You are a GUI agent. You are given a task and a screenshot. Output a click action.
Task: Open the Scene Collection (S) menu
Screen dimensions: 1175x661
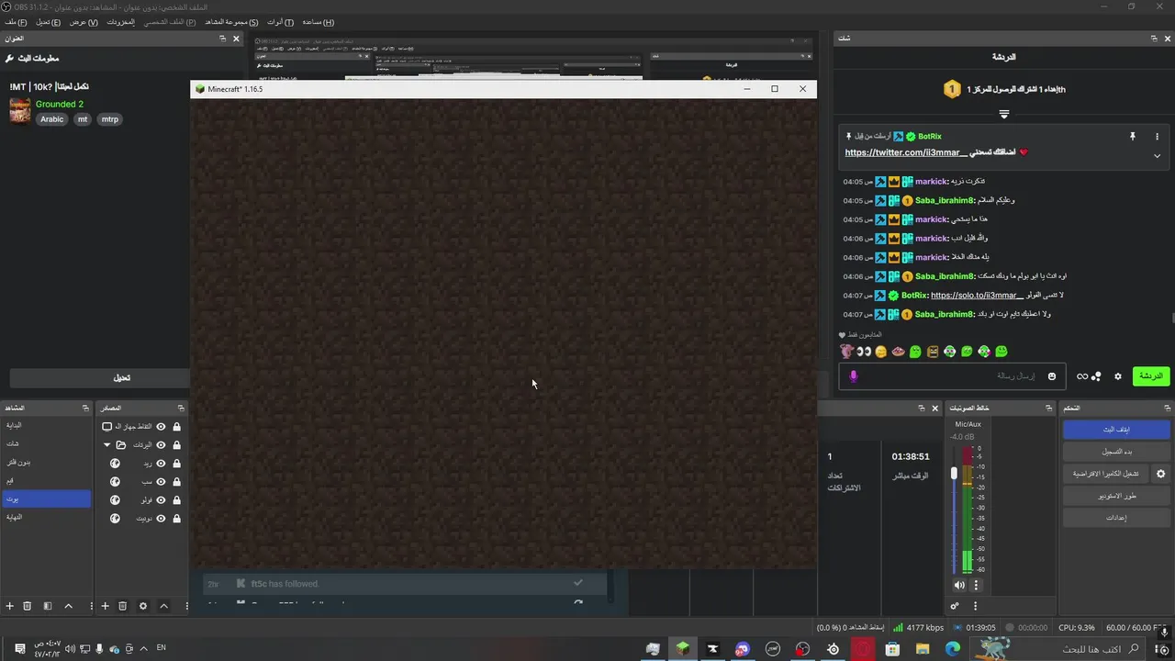point(231,22)
